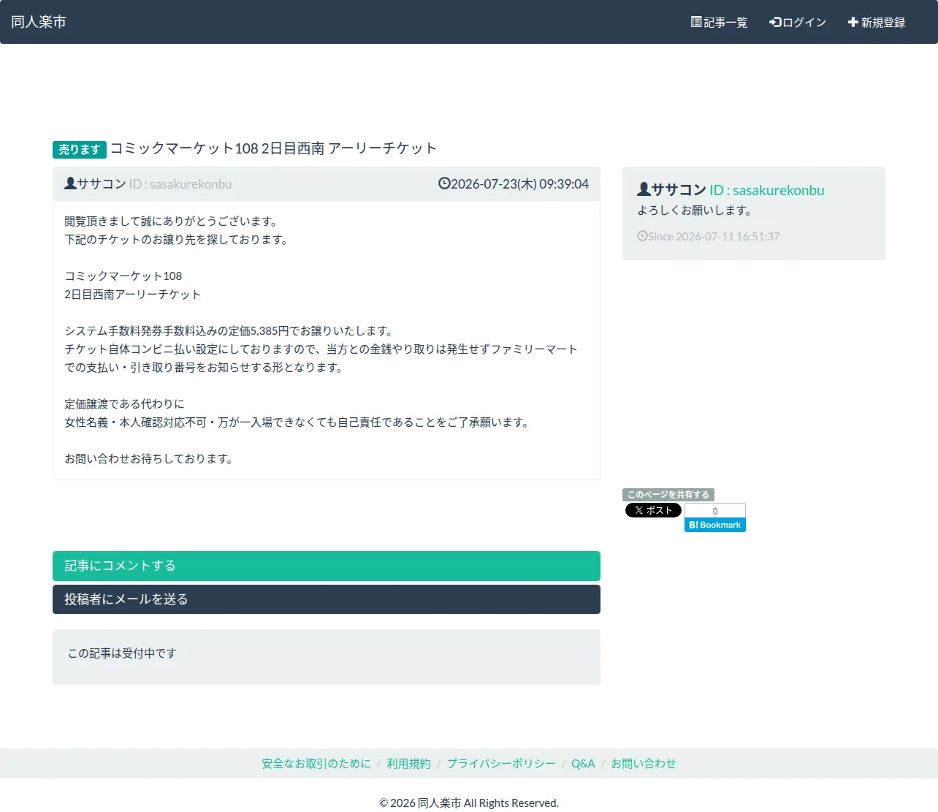Click ササコン author name in the post header
The image size is (938, 812).
(x=102, y=184)
